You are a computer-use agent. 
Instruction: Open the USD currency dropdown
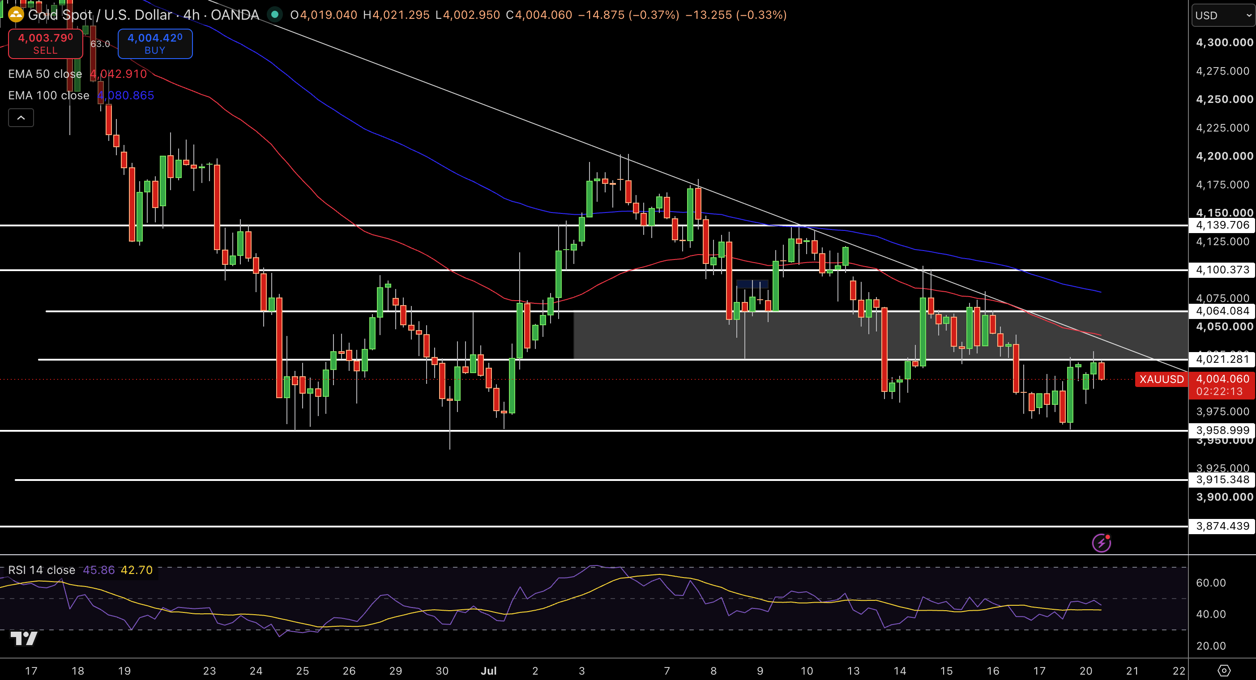pyautogui.click(x=1223, y=15)
